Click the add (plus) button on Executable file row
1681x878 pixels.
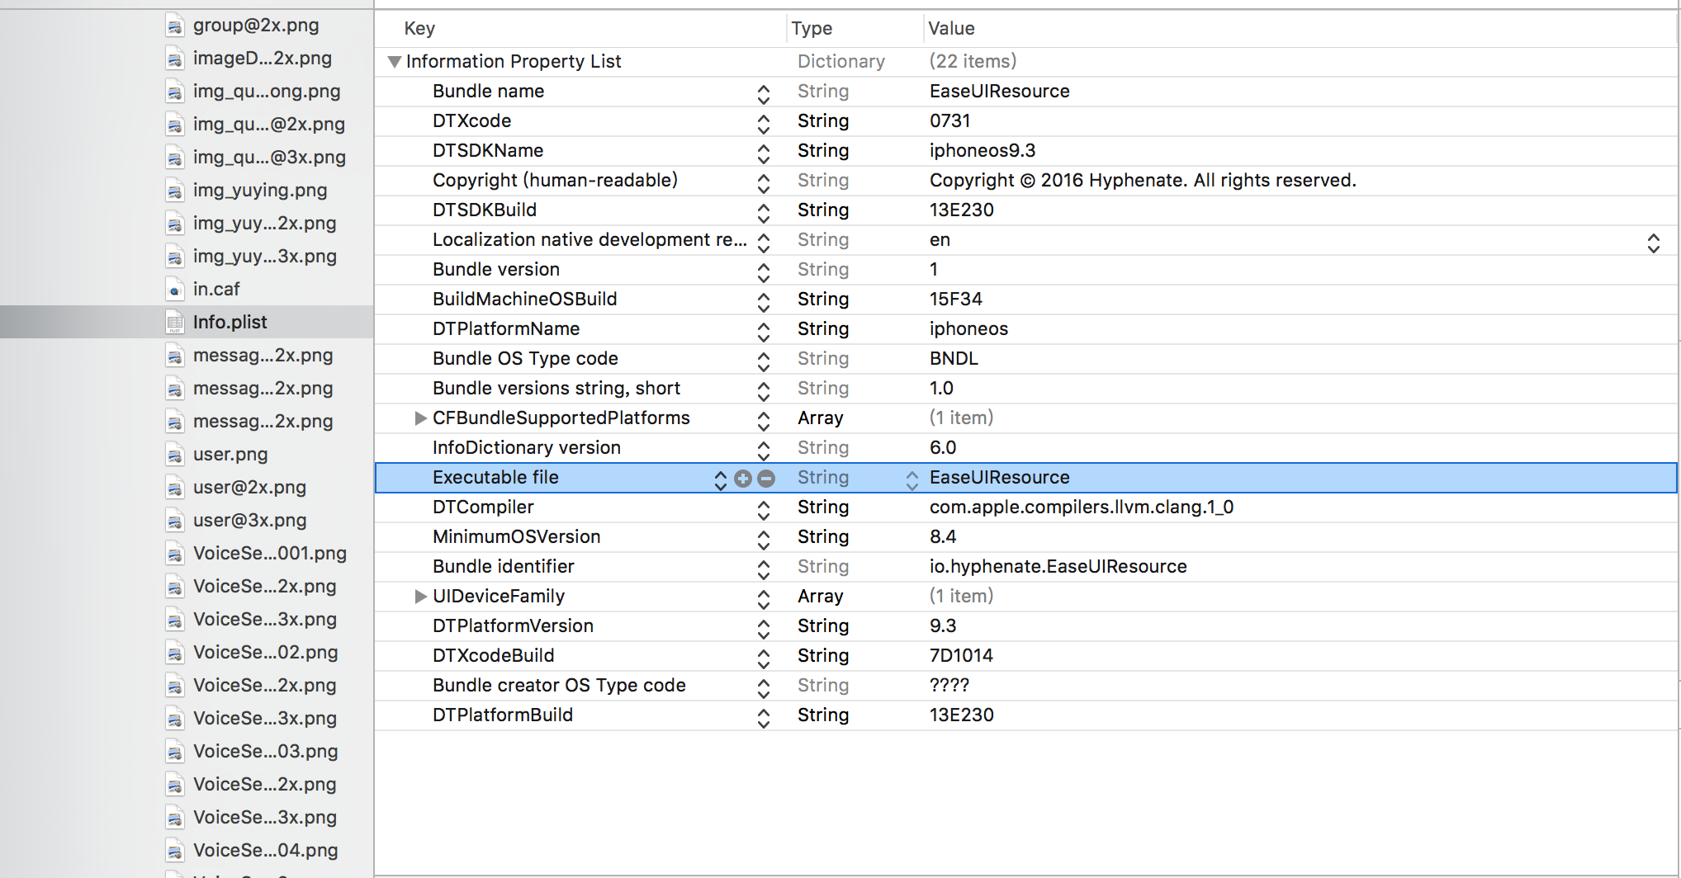click(743, 479)
